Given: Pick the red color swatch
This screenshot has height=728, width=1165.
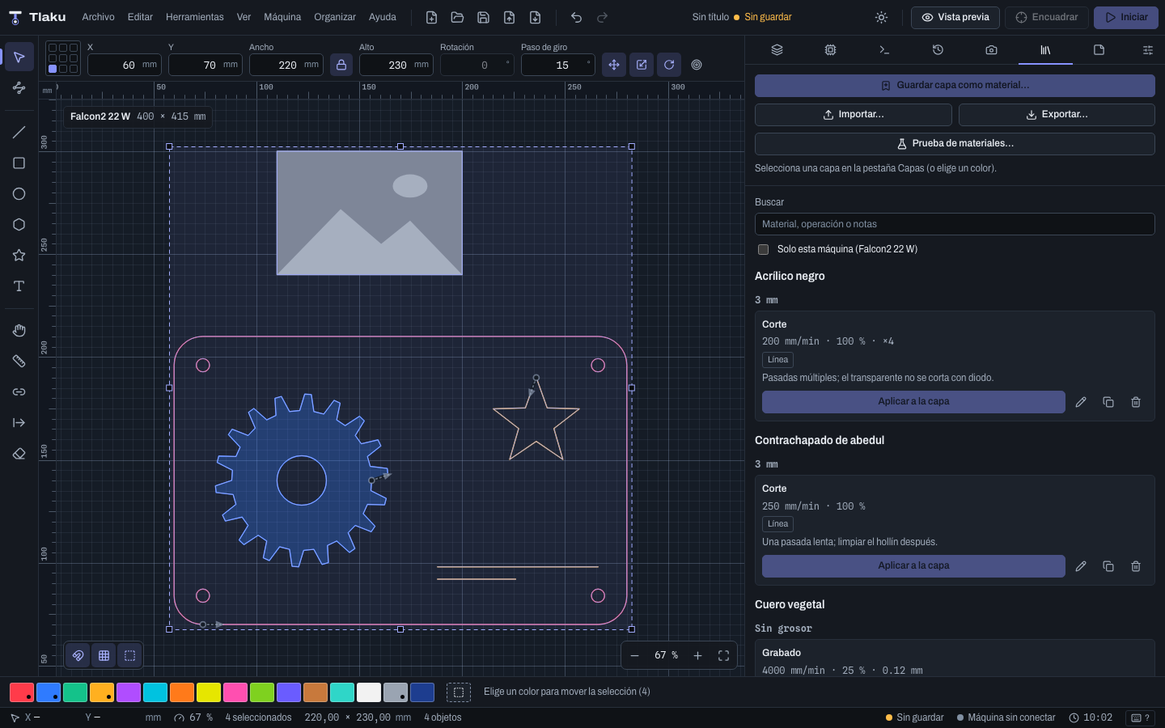Looking at the screenshot, I should (22, 692).
